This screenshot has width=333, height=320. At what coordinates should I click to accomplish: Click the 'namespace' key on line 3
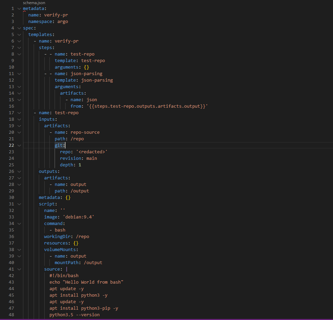tap(40, 21)
